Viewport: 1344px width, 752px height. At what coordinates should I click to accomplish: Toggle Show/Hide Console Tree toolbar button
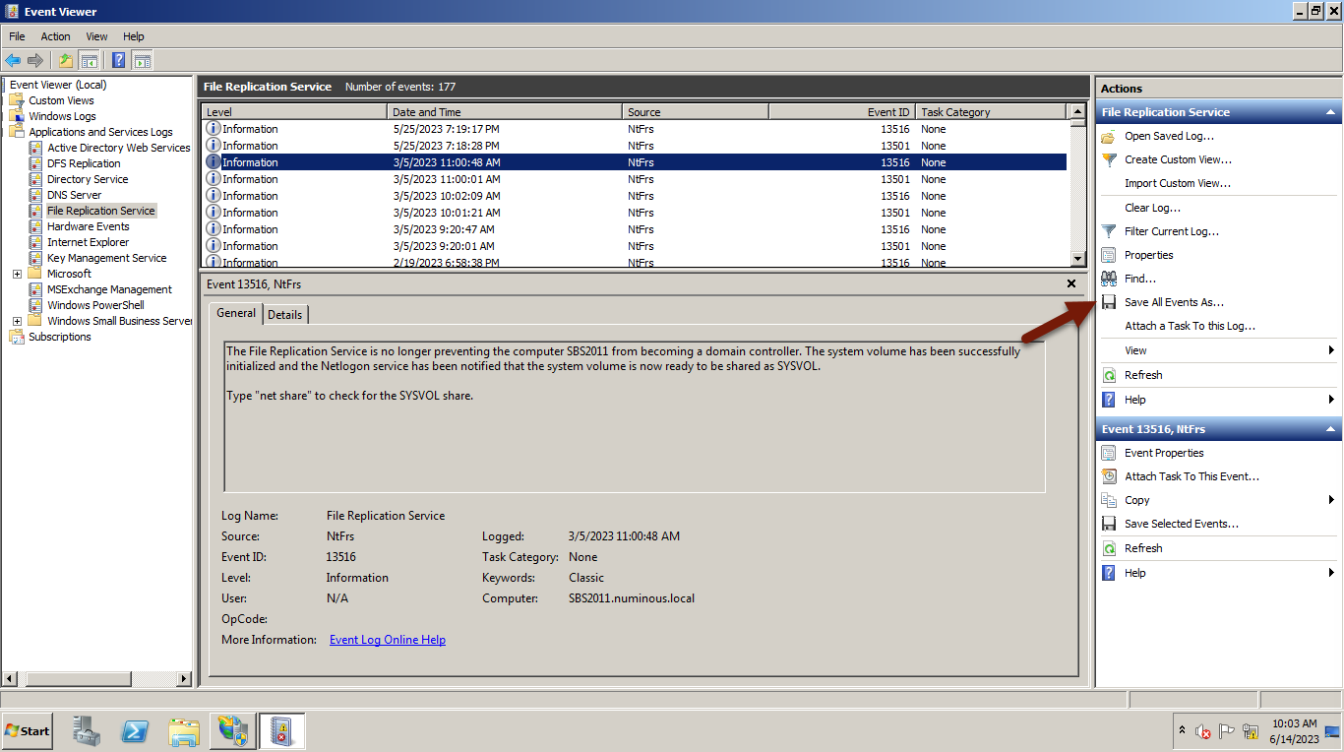(89, 60)
